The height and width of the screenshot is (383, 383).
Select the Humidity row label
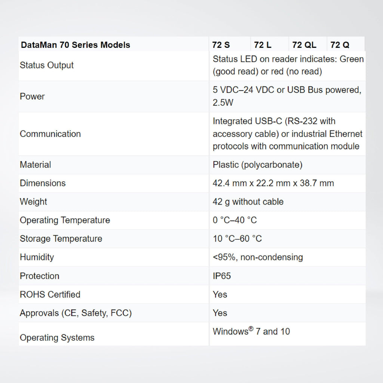click(37, 257)
